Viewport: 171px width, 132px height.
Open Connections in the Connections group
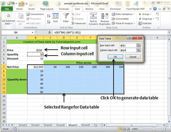point(35,14)
